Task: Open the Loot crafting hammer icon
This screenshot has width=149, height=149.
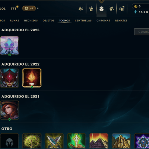Action: [111, 9]
